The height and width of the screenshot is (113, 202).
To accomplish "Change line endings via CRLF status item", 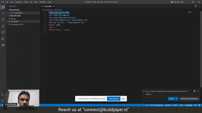I will [181, 105].
